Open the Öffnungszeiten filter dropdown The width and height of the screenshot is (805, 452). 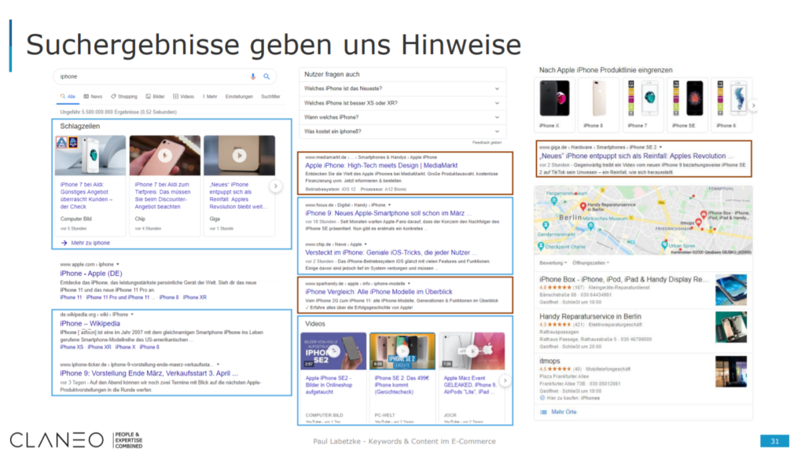point(590,263)
